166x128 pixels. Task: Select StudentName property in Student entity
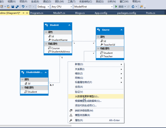pyautogui.click(x=58, y=40)
